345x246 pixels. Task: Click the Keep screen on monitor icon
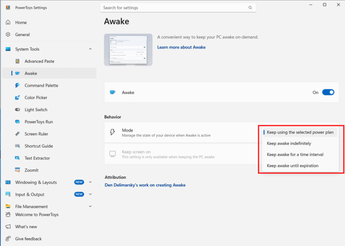click(x=112, y=154)
